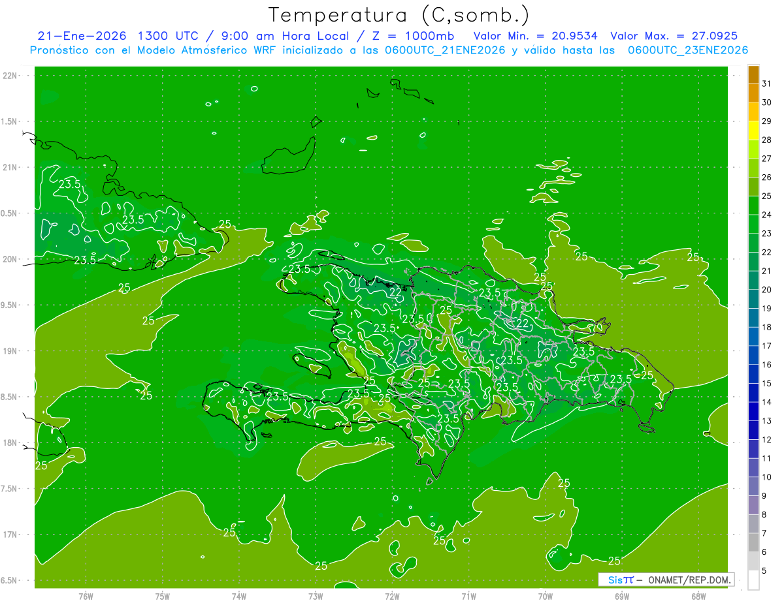Click the colorbar value label 10
Screen dimensions: 784x605
(767, 477)
